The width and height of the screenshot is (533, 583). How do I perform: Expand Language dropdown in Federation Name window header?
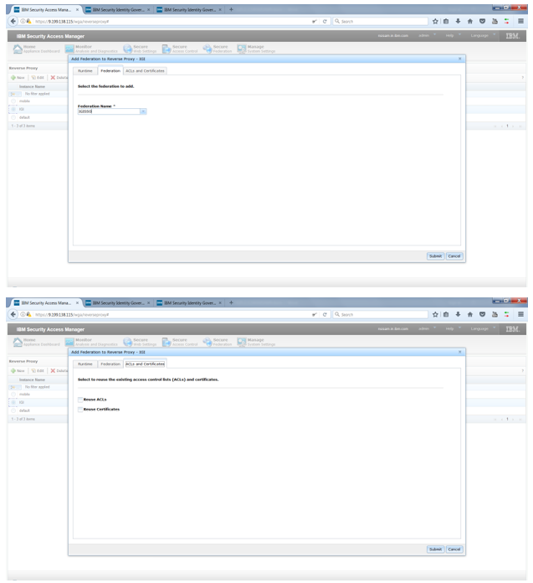point(483,36)
